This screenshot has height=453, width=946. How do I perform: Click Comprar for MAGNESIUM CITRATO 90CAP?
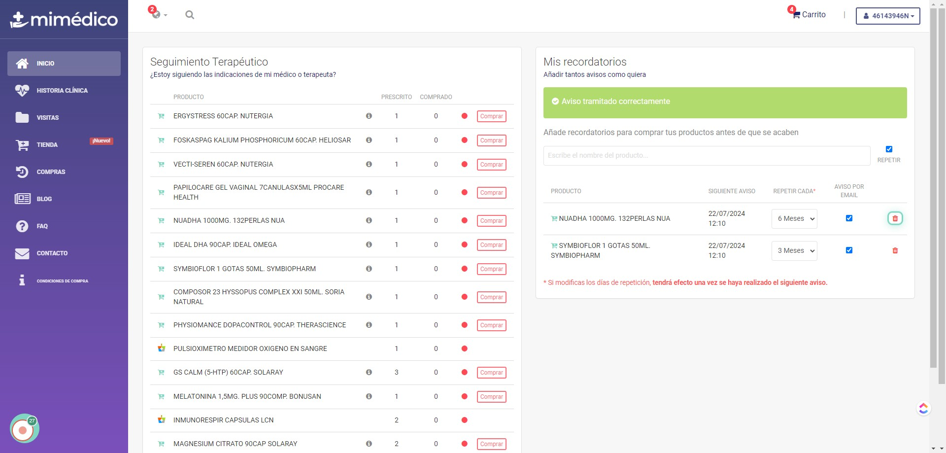coord(492,444)
